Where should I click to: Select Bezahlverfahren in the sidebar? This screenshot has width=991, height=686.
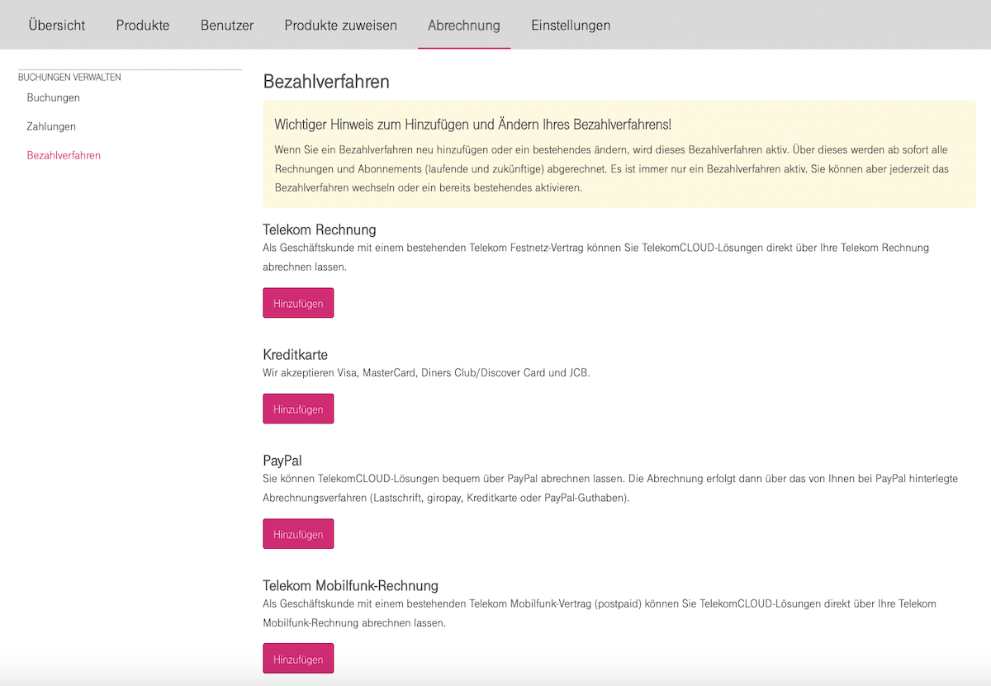click(x=64, y=155)
